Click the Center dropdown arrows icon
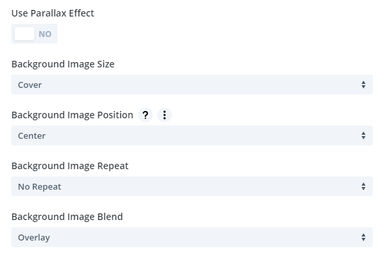Viewport: 386px width, 261px height. click(x=364, y=135)
